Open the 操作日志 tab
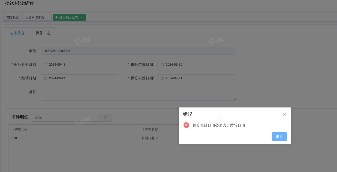The height and width of the screenshot is (172, 337). (43, 33)
